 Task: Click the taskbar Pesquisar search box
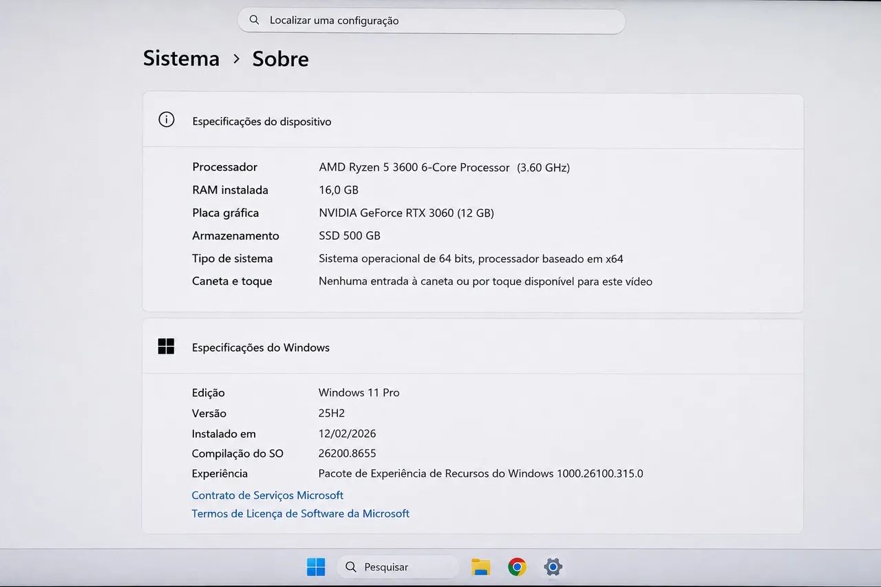coord(398,567)
